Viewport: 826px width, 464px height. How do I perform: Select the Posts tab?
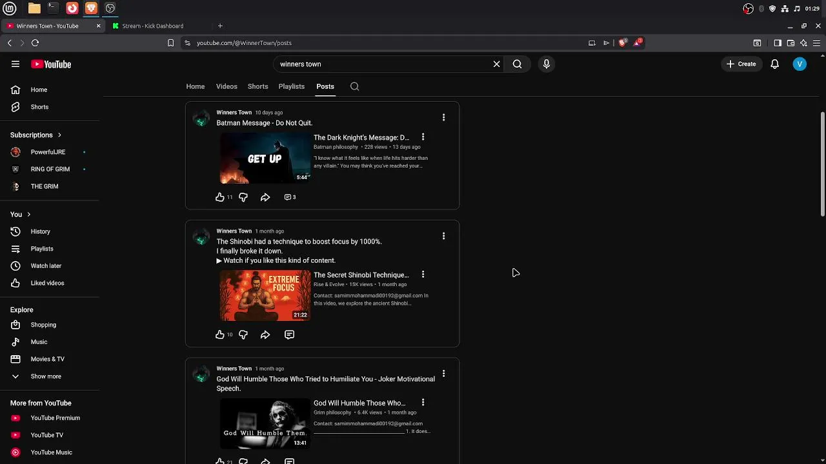(x=325, y=86)
